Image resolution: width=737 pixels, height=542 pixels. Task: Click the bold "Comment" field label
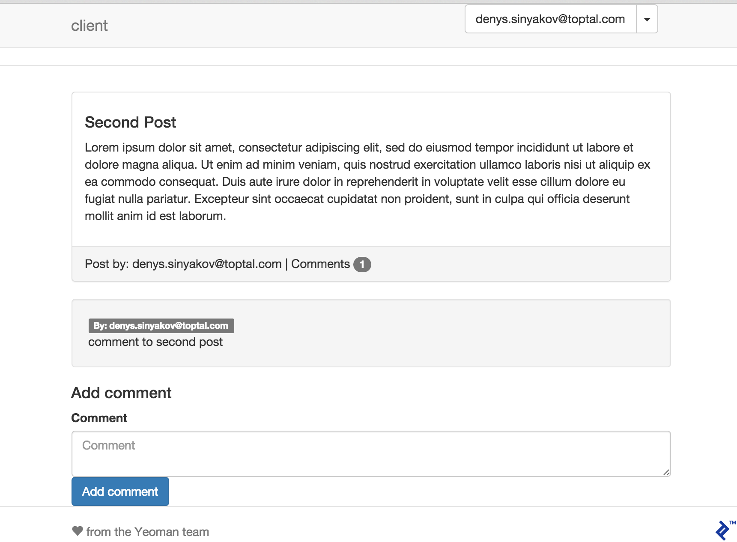pyautogui.click(x=99, y=418)
